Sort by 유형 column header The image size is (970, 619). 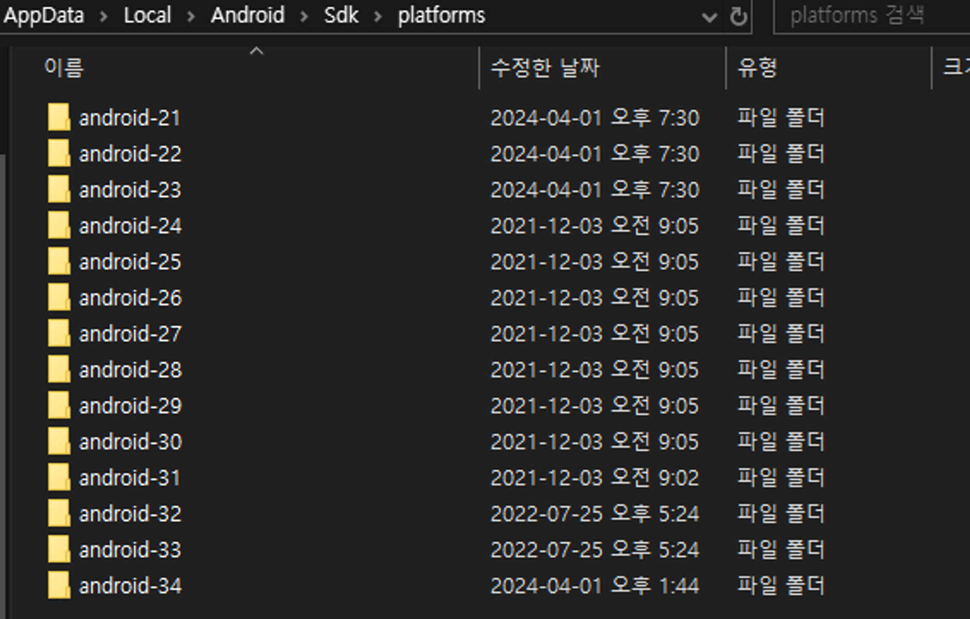[757, 67]
